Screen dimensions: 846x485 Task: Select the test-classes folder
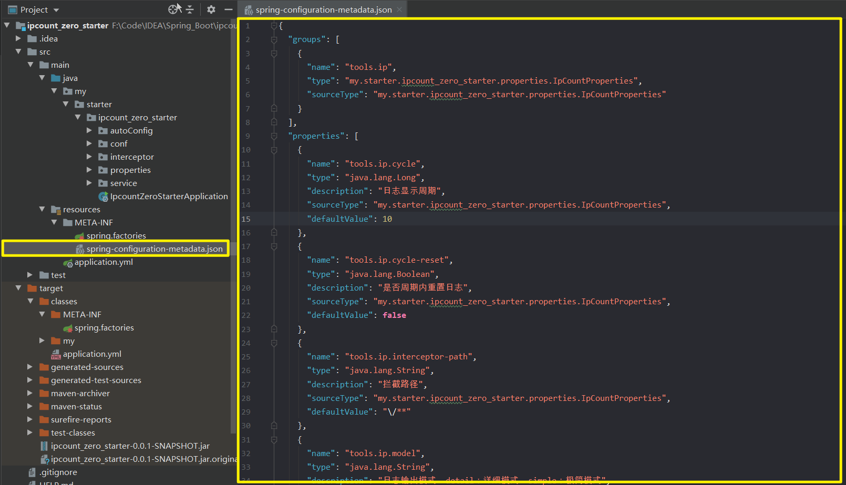click(73, 432)
